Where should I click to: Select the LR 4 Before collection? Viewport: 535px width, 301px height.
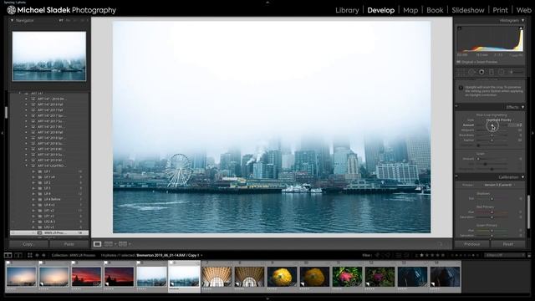(x=52, y=199)
